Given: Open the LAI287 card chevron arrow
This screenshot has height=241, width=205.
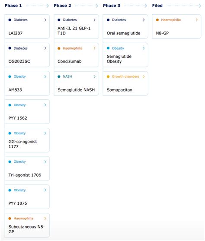Looking at the screenshot, I should click(x=45, y=20).
